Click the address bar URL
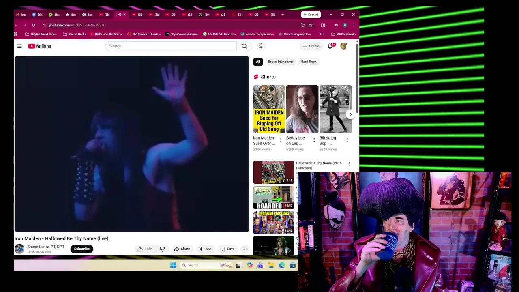This screenshot has width=519, height=292. click(x=77, y=25)
